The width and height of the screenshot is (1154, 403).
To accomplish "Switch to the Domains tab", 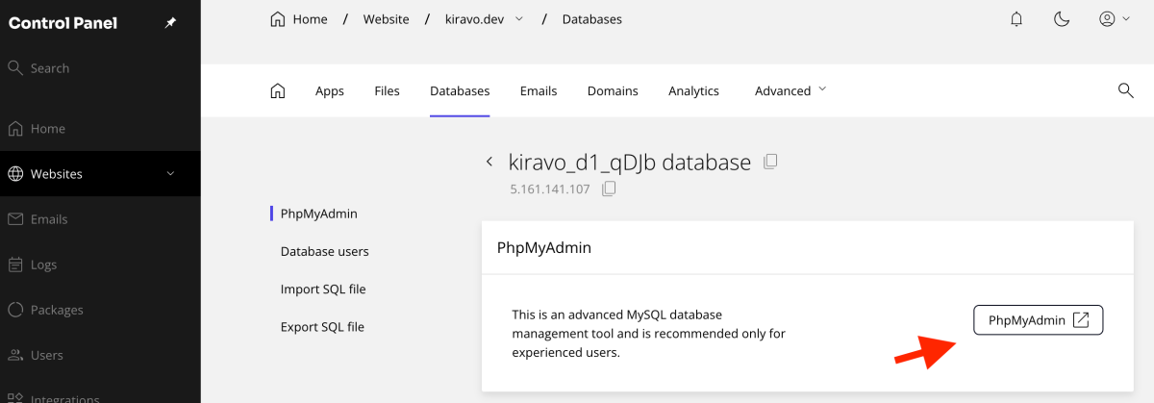I will [613, 91].
